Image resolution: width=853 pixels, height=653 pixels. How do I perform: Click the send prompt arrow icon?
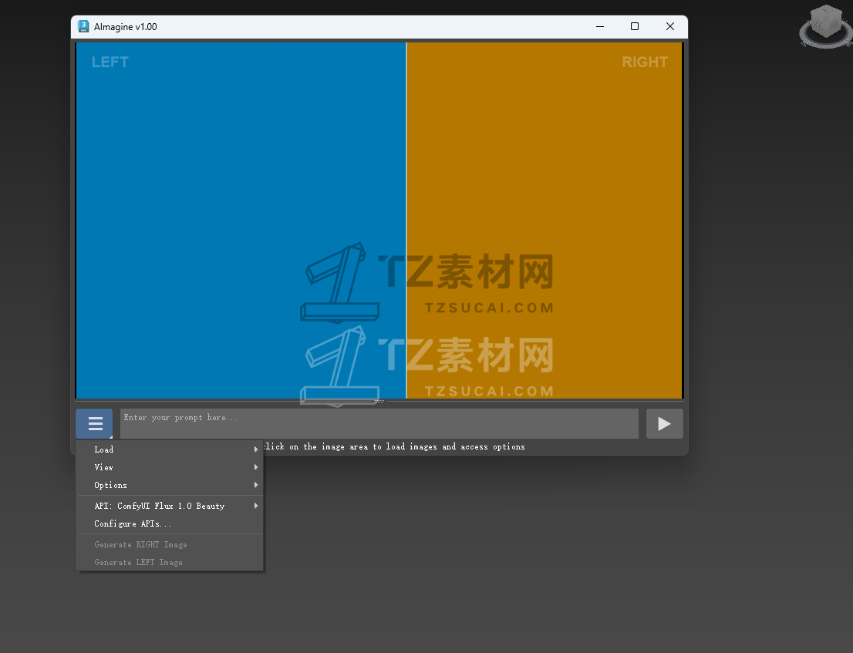click(x=664, y=422)
